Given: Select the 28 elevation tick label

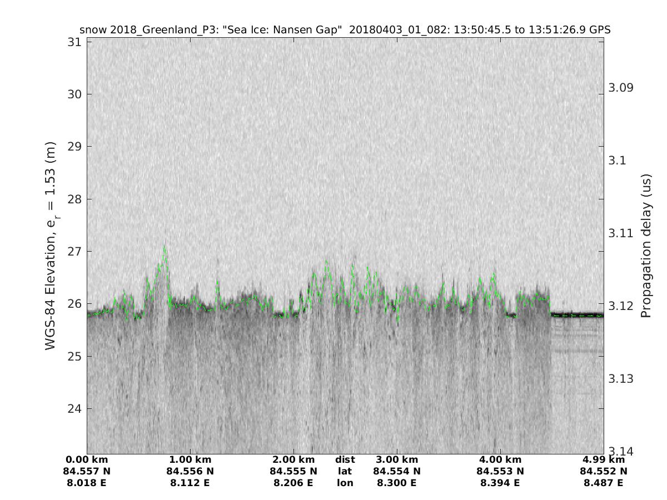Looking at the screenshot, I should click(73, 199).
